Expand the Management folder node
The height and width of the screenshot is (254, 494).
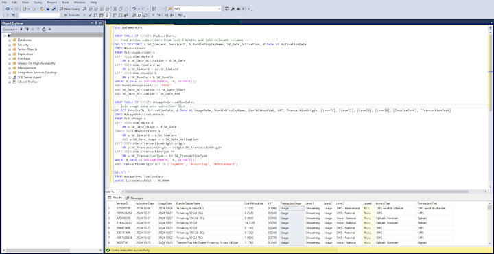pos(10,68)
